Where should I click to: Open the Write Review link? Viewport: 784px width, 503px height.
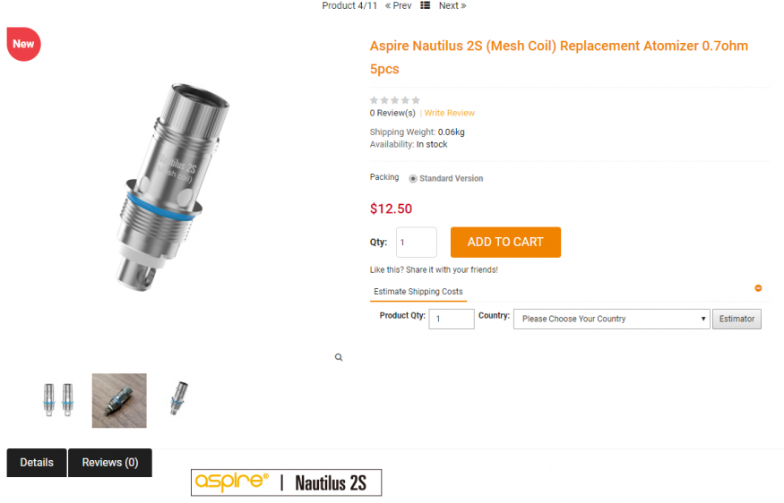point(449,113)
